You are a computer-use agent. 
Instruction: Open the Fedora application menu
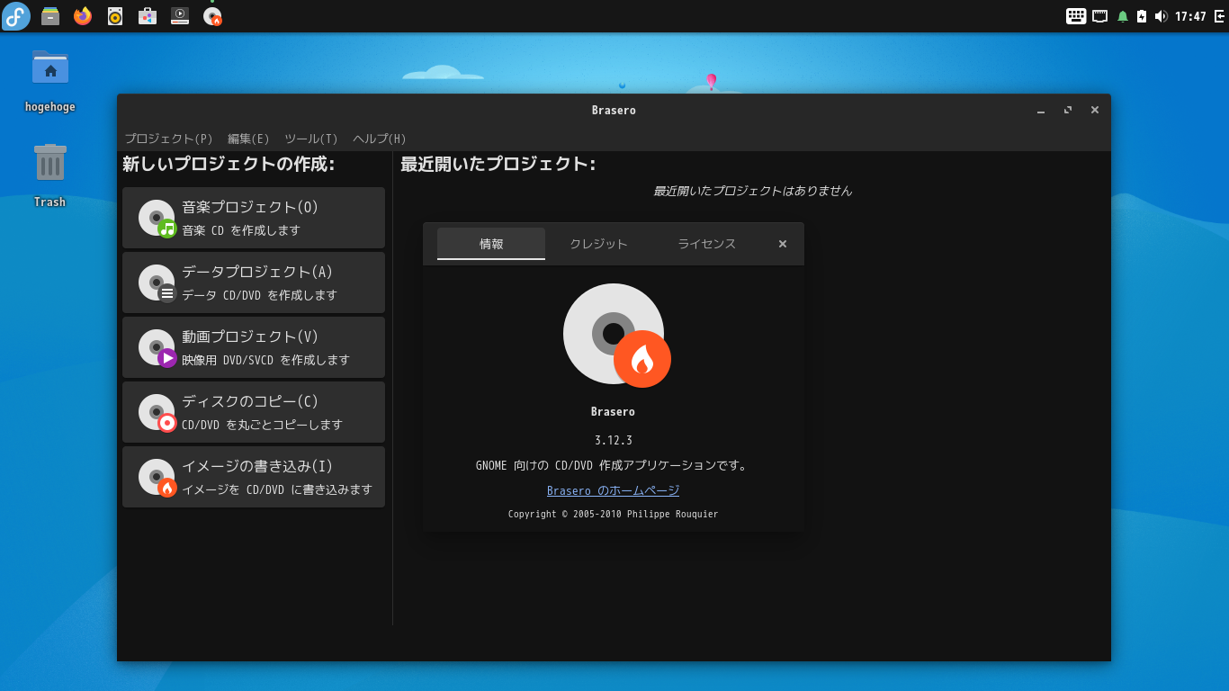[16, 16]
